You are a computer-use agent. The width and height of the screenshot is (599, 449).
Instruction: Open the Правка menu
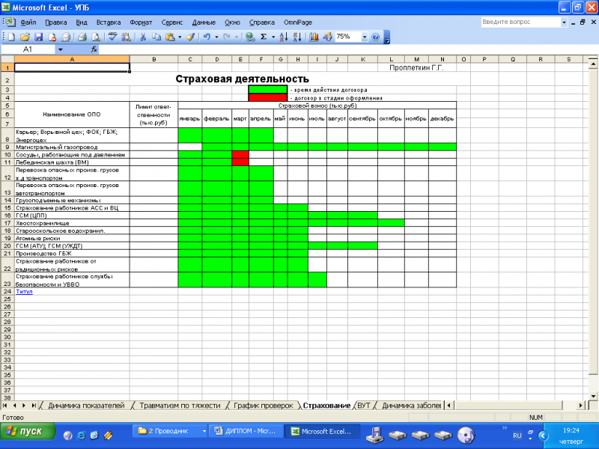point(55,22)
